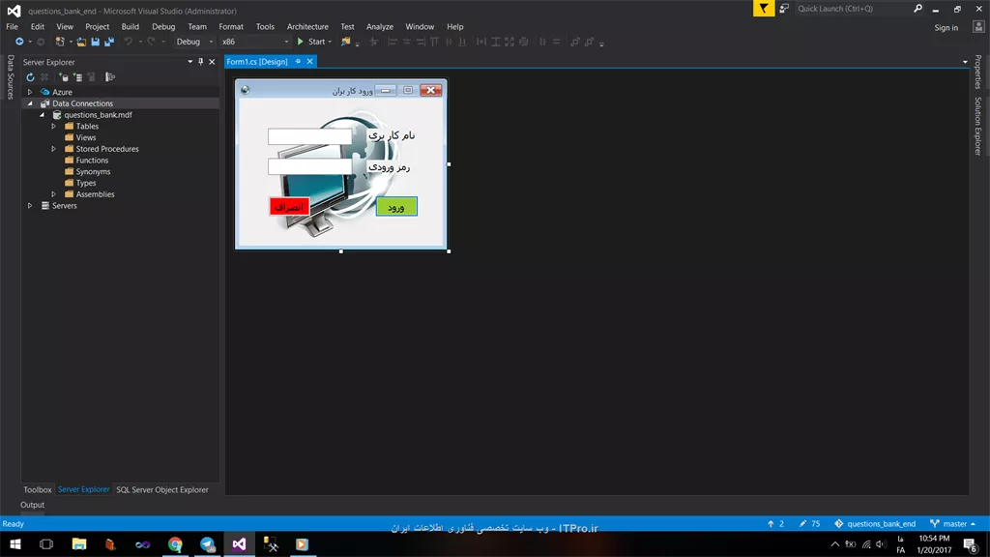
Task: Open the Format menu
Action: coord(231,26)
